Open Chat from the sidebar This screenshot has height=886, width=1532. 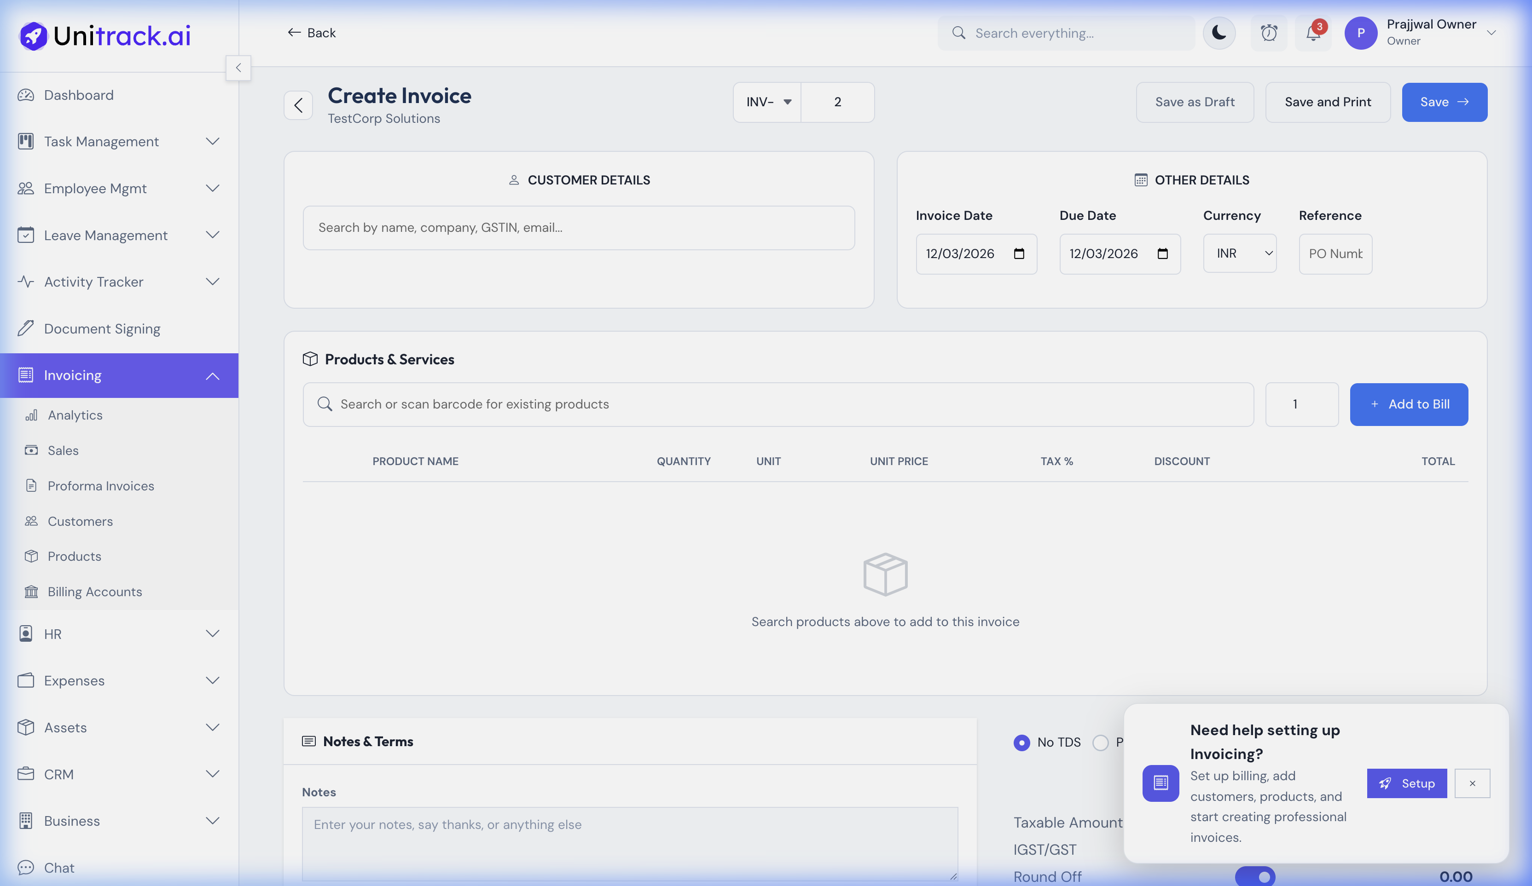click(59, 868)
